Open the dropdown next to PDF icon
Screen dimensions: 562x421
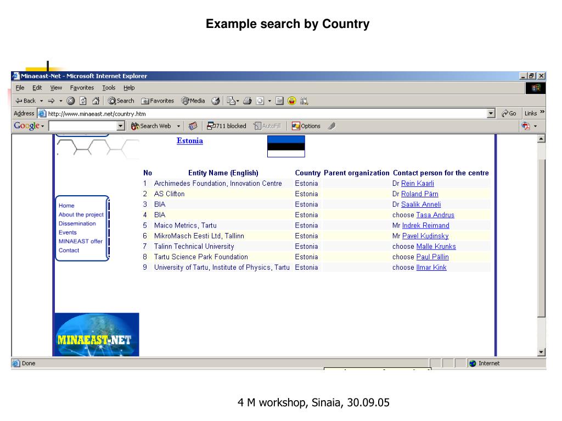click(x=536, y=126)
